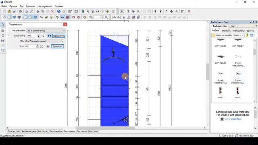
Task: Click the Sigma report icon
Action: coord(113,11)
